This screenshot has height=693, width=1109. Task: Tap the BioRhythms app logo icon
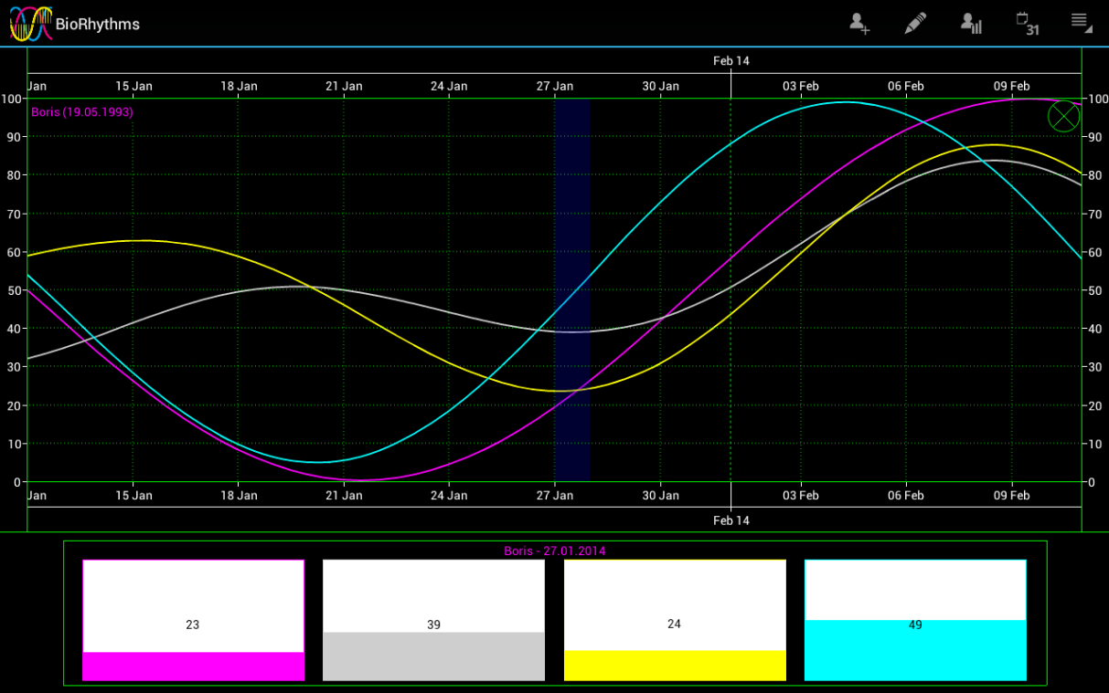point(30,24)
